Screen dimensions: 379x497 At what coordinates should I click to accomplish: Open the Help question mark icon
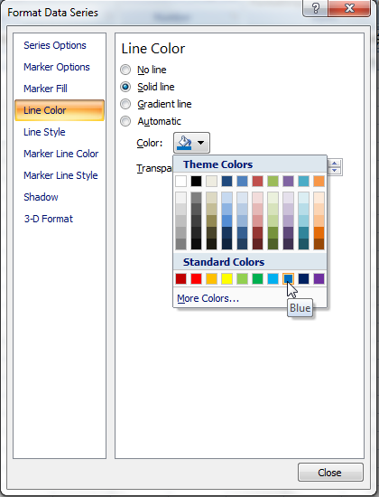[316, 7]
